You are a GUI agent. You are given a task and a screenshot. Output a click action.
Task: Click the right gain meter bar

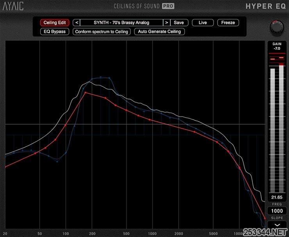tap(281, 128)
